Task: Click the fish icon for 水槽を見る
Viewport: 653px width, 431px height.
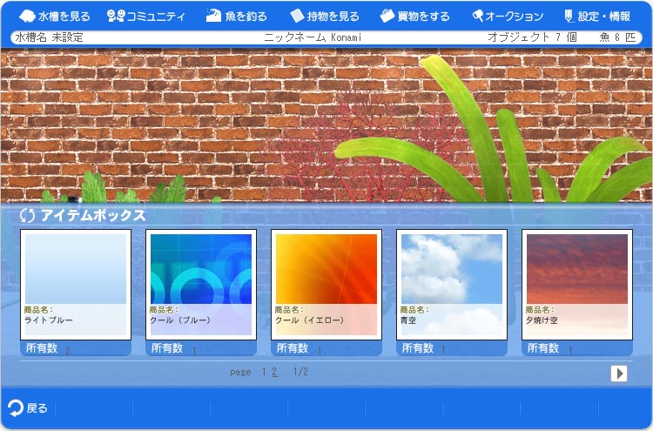Action: coord(26,16)
